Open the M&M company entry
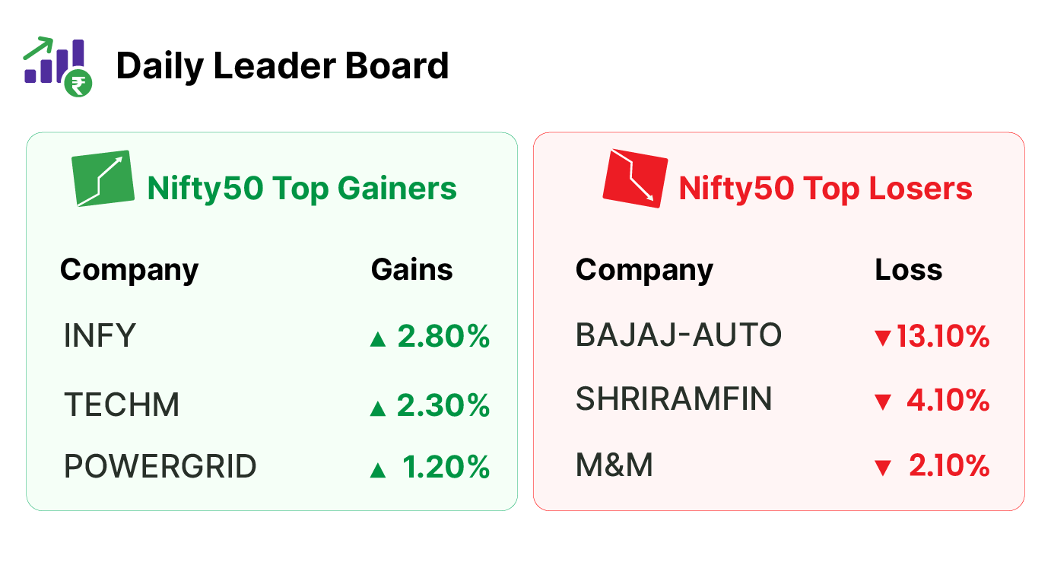The height and width of the screenshot is (565, 1051). point(614,465)
